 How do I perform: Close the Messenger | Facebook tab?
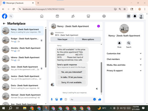click(33, 3)
